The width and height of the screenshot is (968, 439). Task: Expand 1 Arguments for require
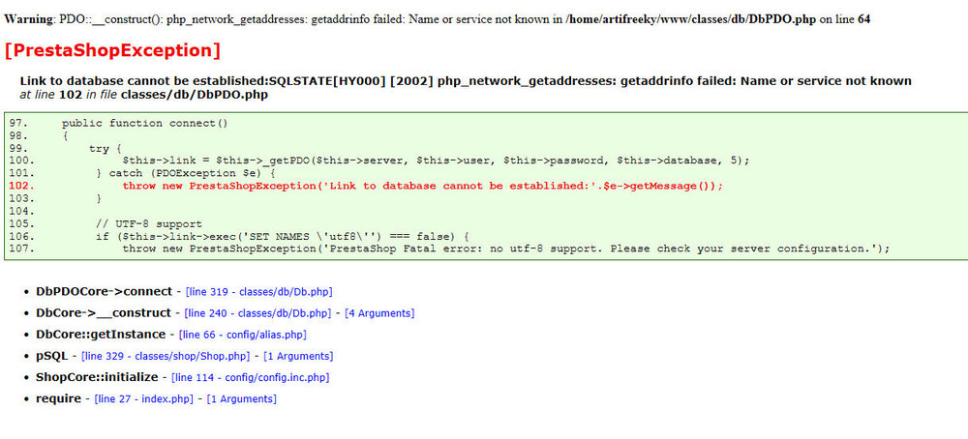coord(241,399)
